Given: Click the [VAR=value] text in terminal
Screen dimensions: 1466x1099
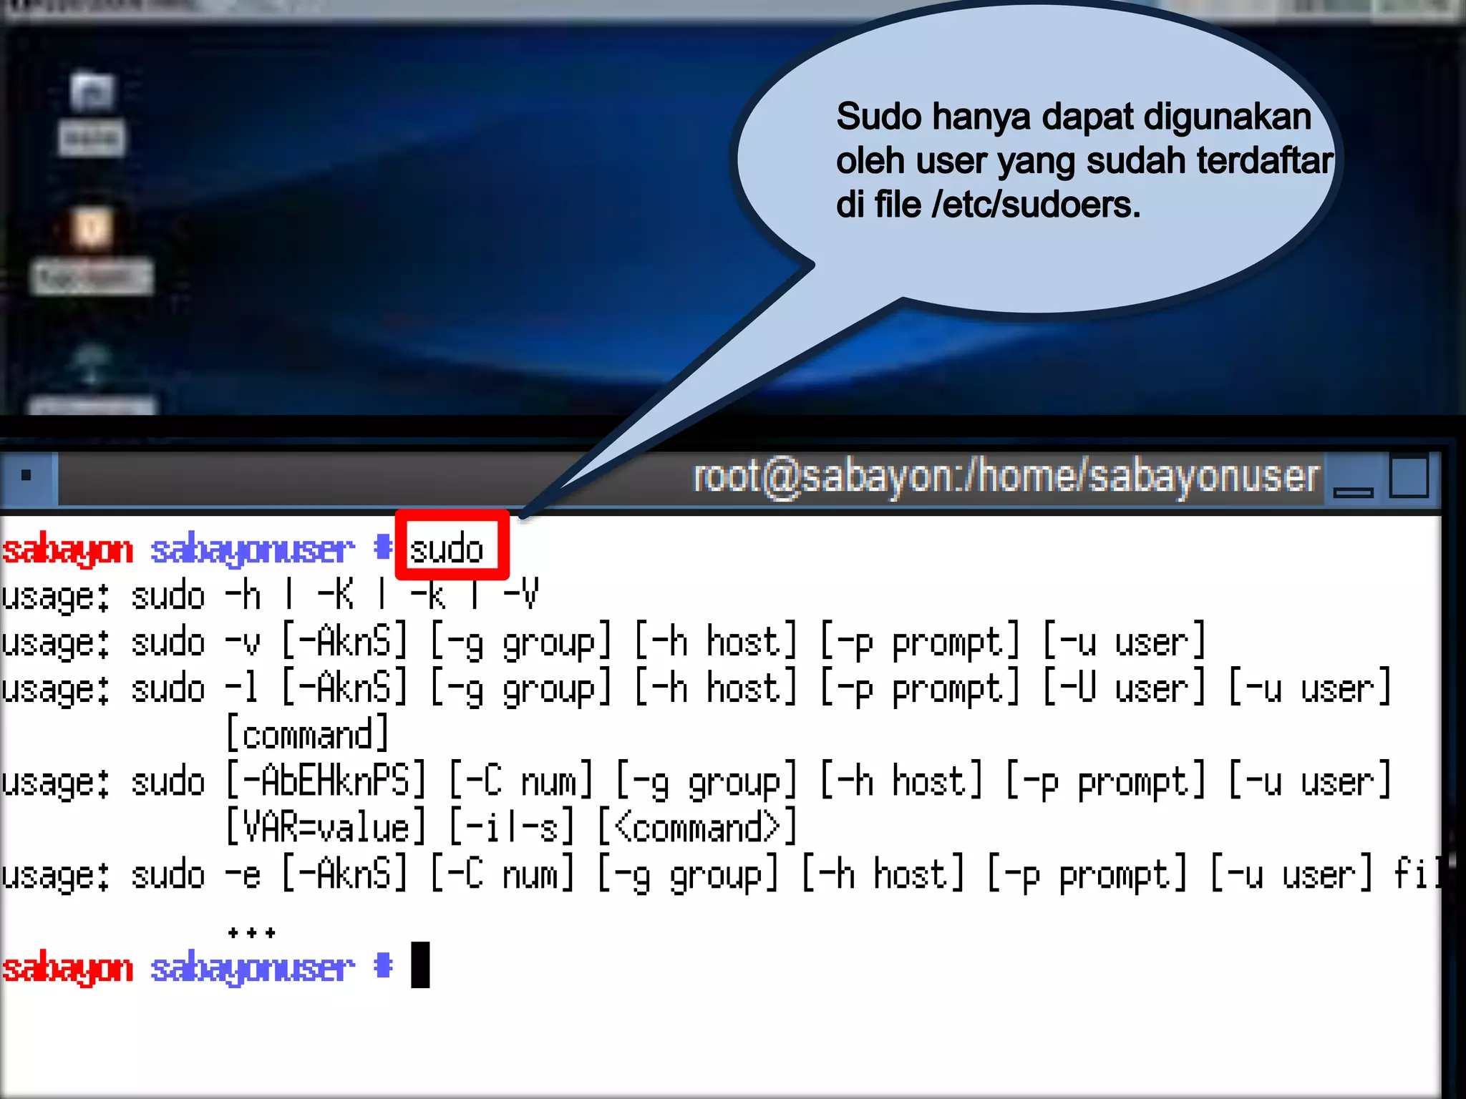Looking at the screenshot, I should pyautogui.click(x=326, y=827).
